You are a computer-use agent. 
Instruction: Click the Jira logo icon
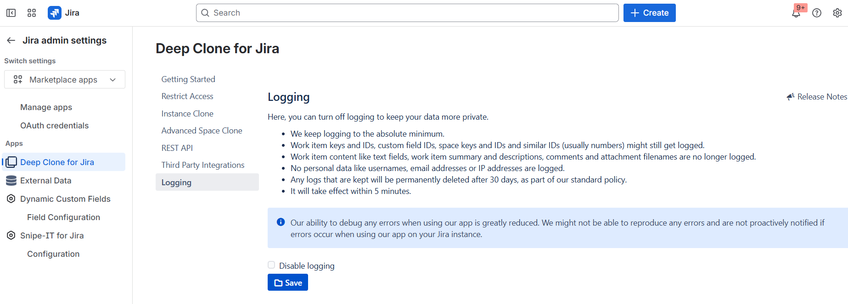tap(55, 13)
